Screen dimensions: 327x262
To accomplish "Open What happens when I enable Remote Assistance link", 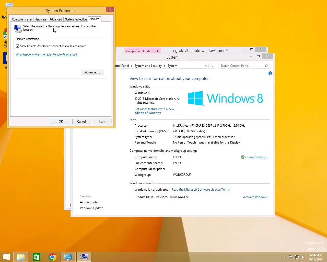I will click(x=46, y=54).
